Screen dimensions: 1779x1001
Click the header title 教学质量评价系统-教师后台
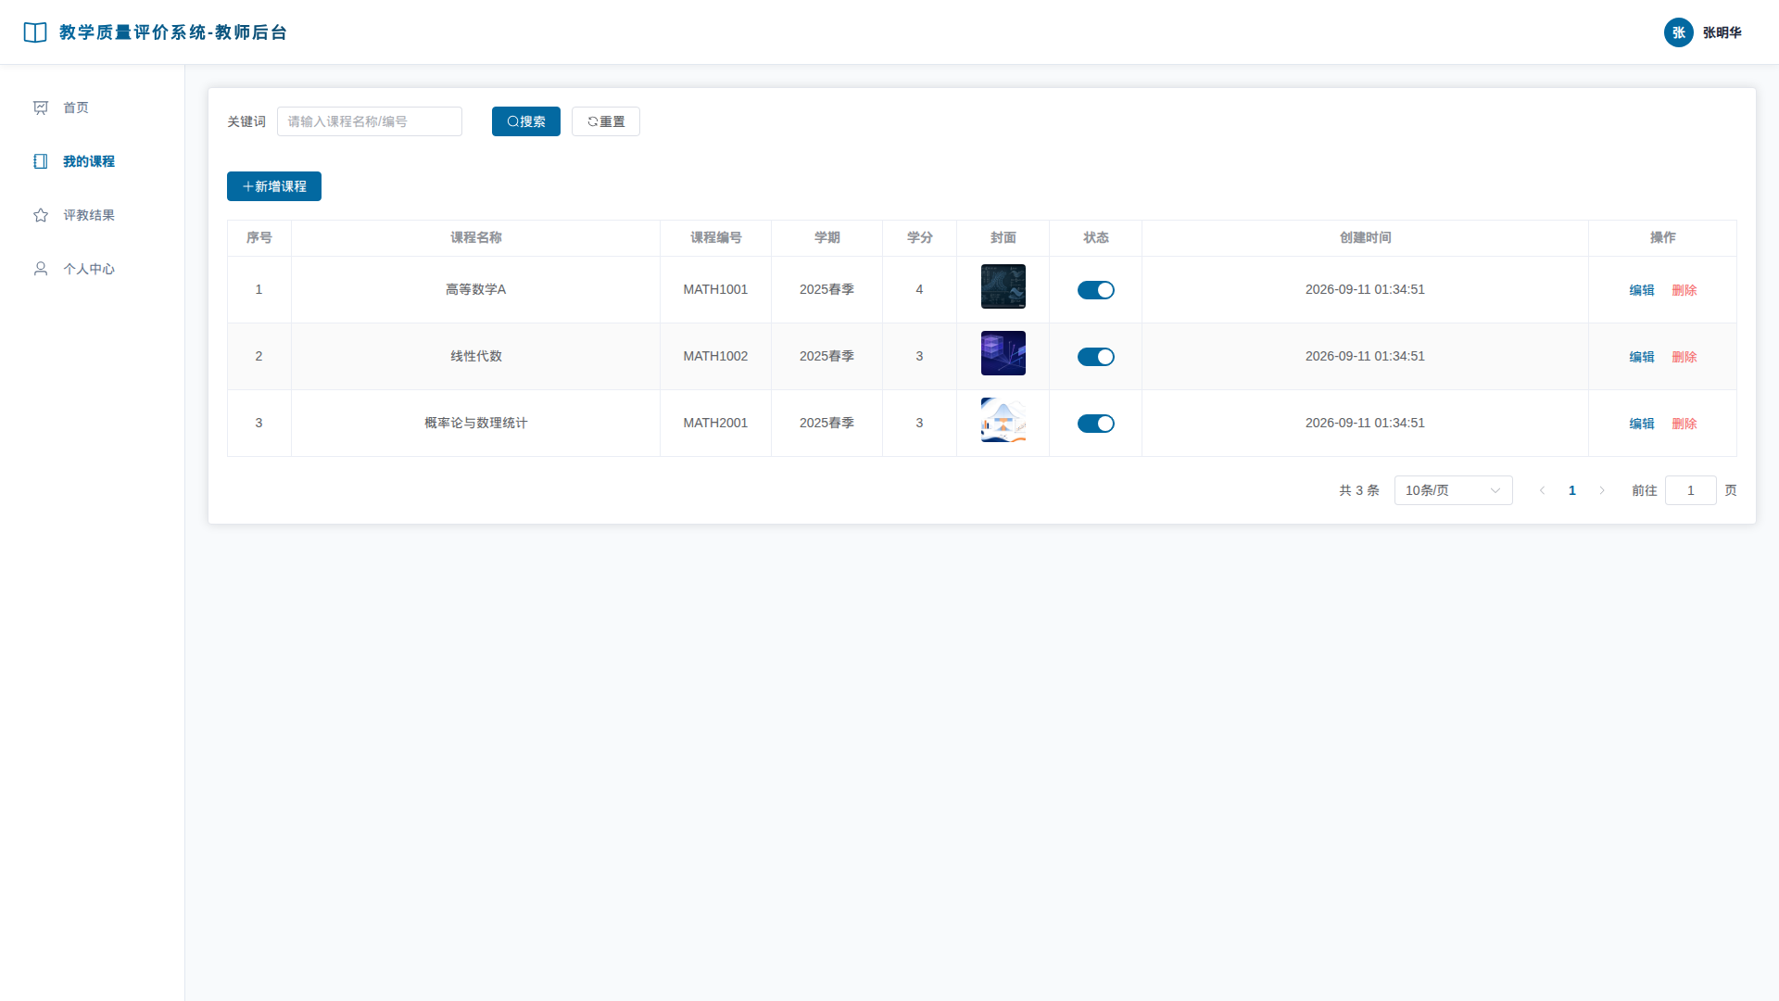[x=173, y=32]
